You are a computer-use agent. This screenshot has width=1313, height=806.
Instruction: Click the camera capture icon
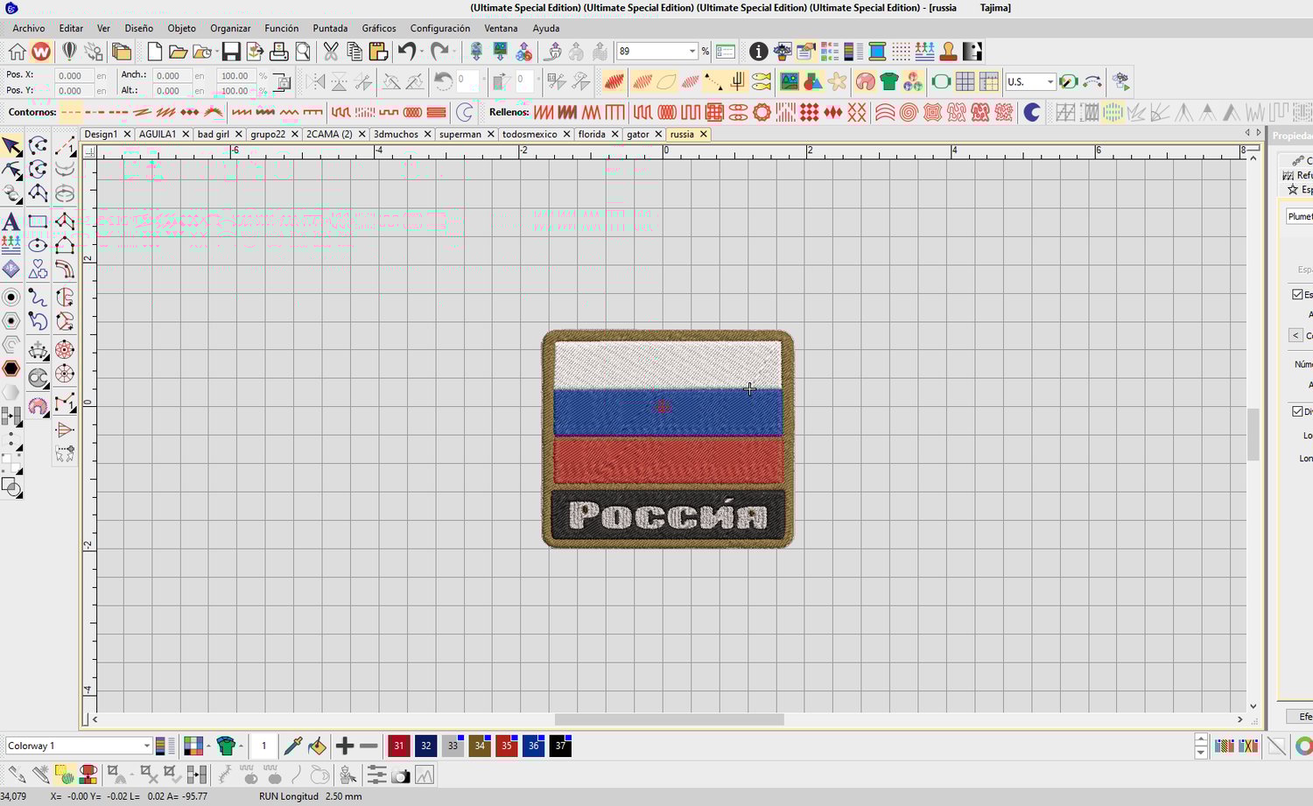click(401, 775)
